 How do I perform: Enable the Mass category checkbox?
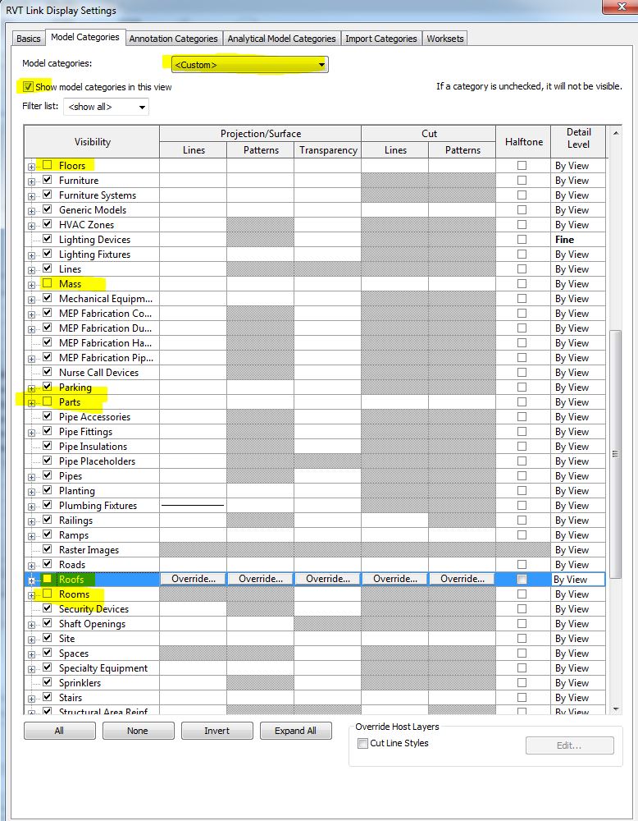point(47,283)
